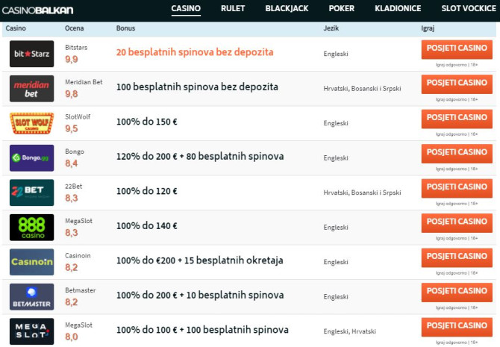Click the Igraj column header
500x347 pixels.
click(x=428, y=28)
